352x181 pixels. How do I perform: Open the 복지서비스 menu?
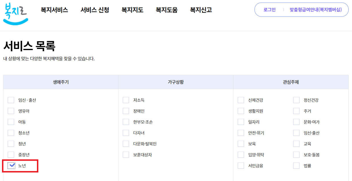pyautogui.click(x=54, y=9)
